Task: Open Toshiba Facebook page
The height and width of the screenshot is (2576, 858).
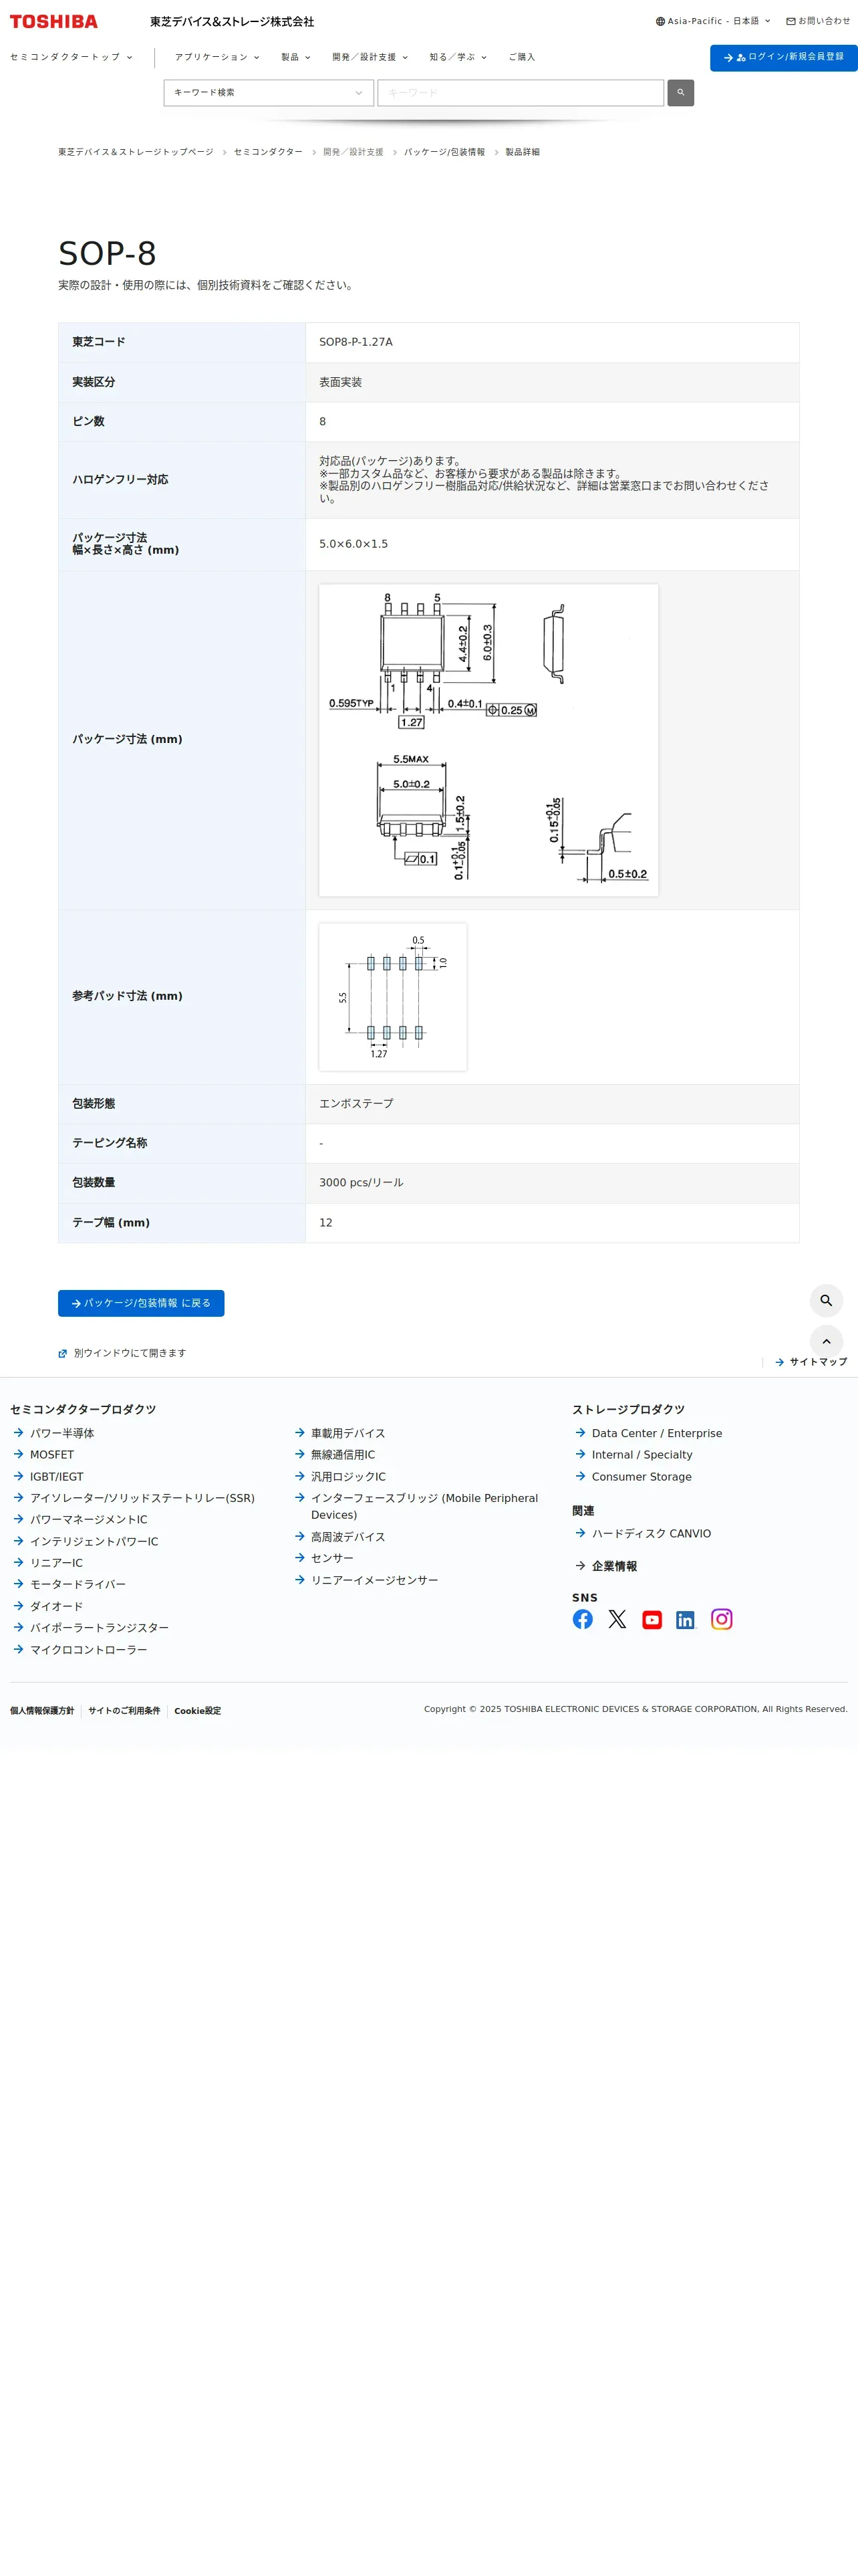Action: pyautogui.click(x=582, y=1619)
